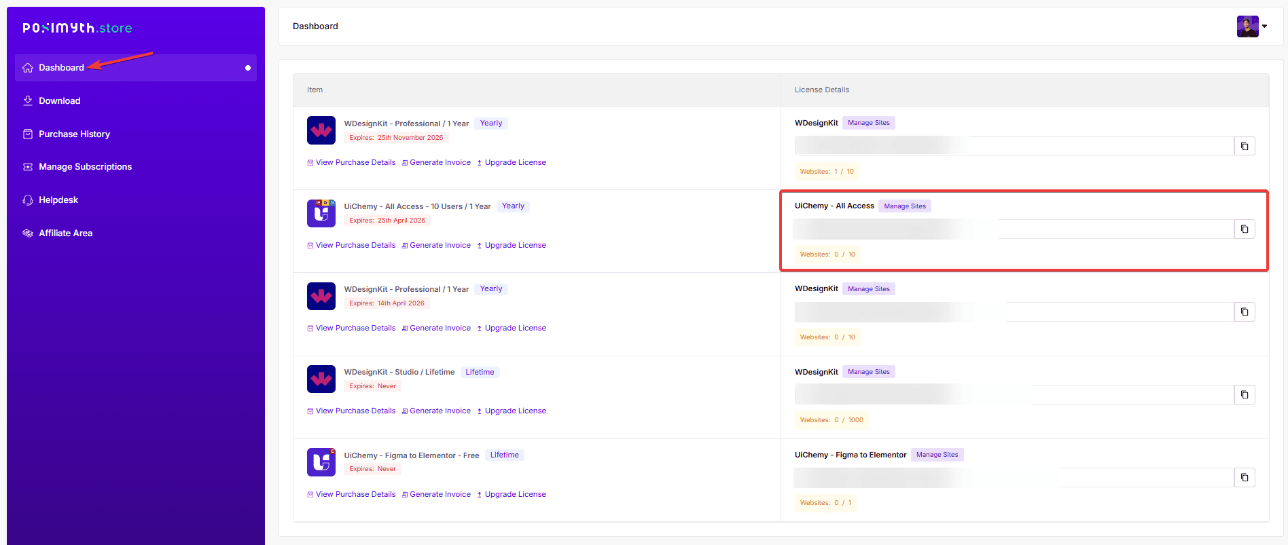This screenshot has width=1288, height=545.
Task: Copy the UiChemy Figma to Elementor license key
Action: (1244, 478)
